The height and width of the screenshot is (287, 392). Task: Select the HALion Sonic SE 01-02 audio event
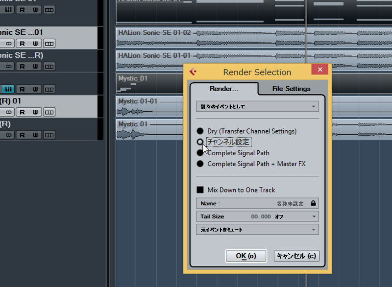tap(254, 38)
